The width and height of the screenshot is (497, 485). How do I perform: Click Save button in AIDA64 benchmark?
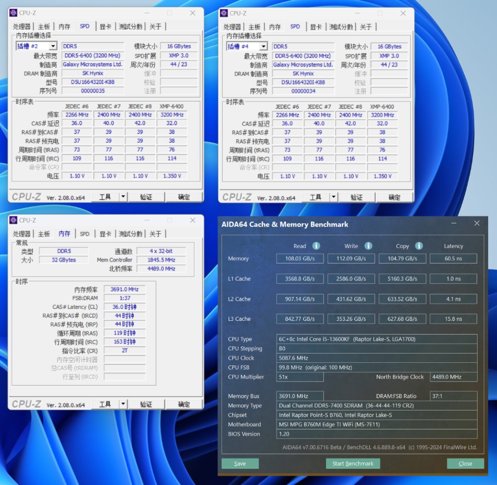point(240,463)
